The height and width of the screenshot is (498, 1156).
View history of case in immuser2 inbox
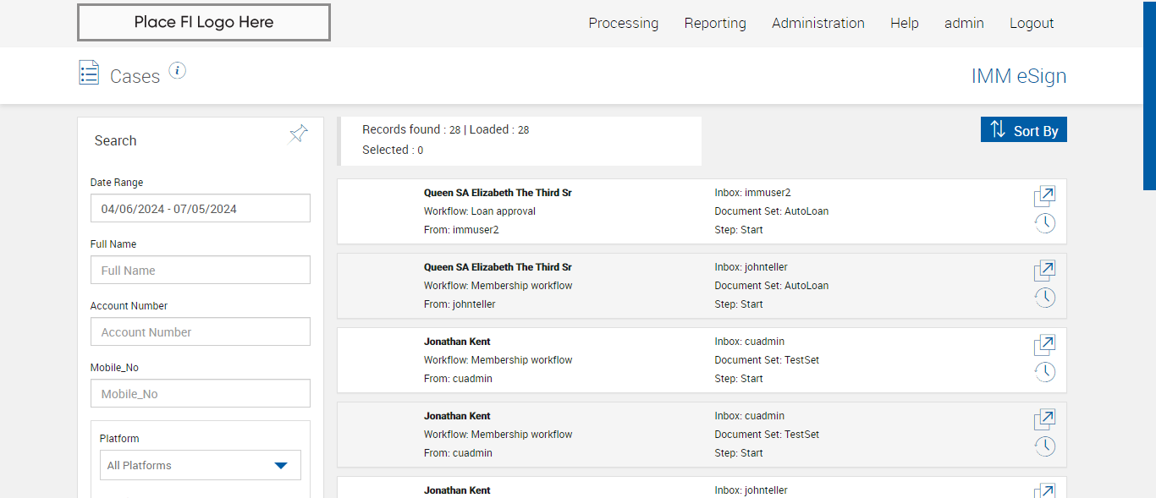click(x=1045, y=223)
